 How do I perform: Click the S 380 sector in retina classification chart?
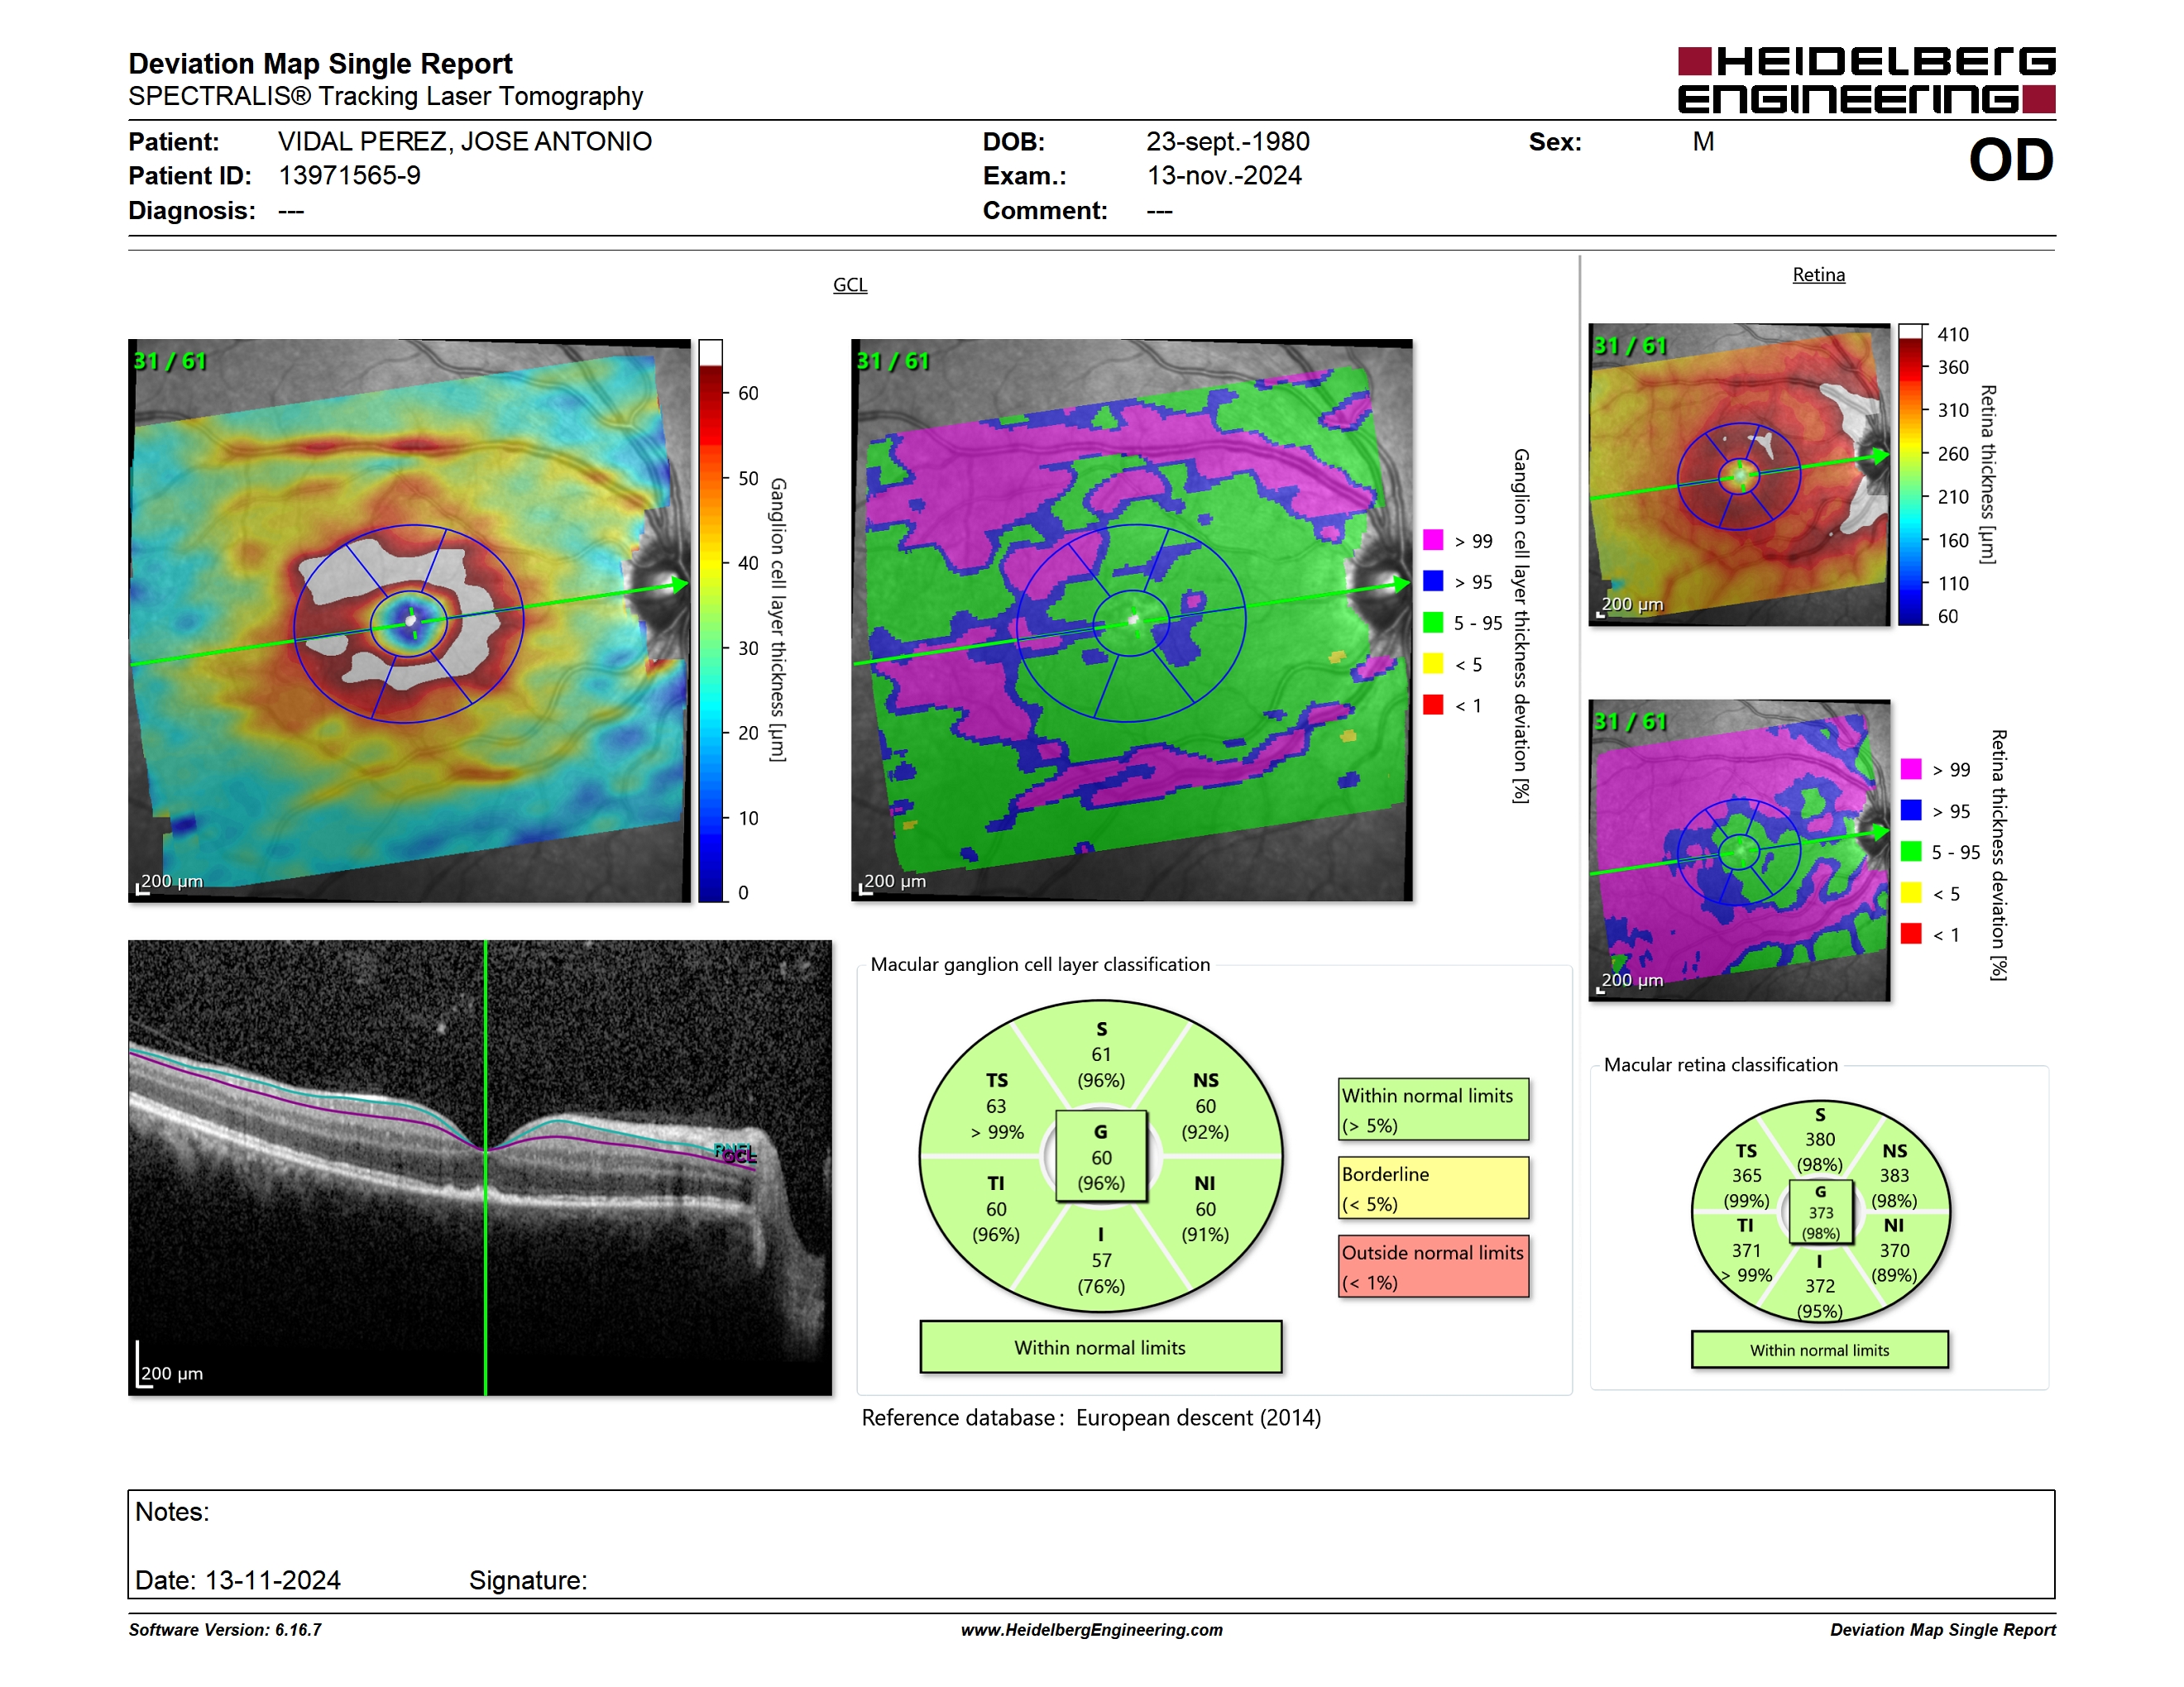[1820, 1140]
